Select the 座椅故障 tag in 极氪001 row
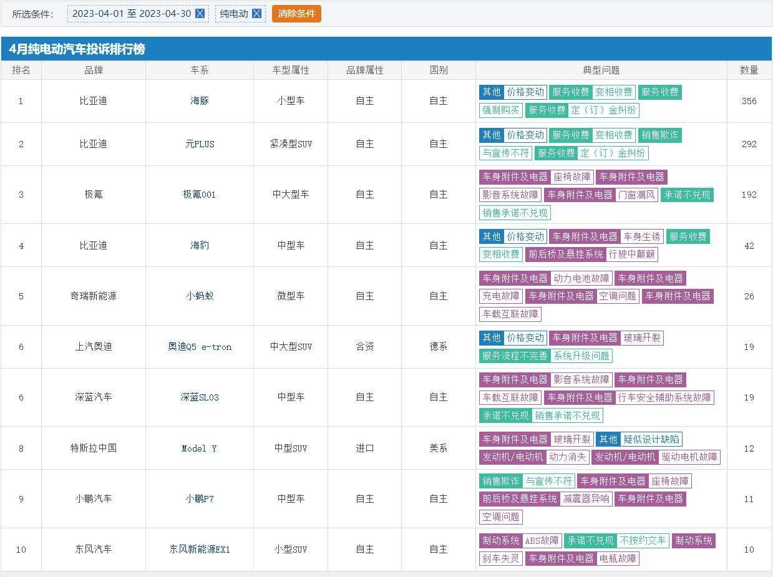Screen dimensions: 773x577 [572, 177]
